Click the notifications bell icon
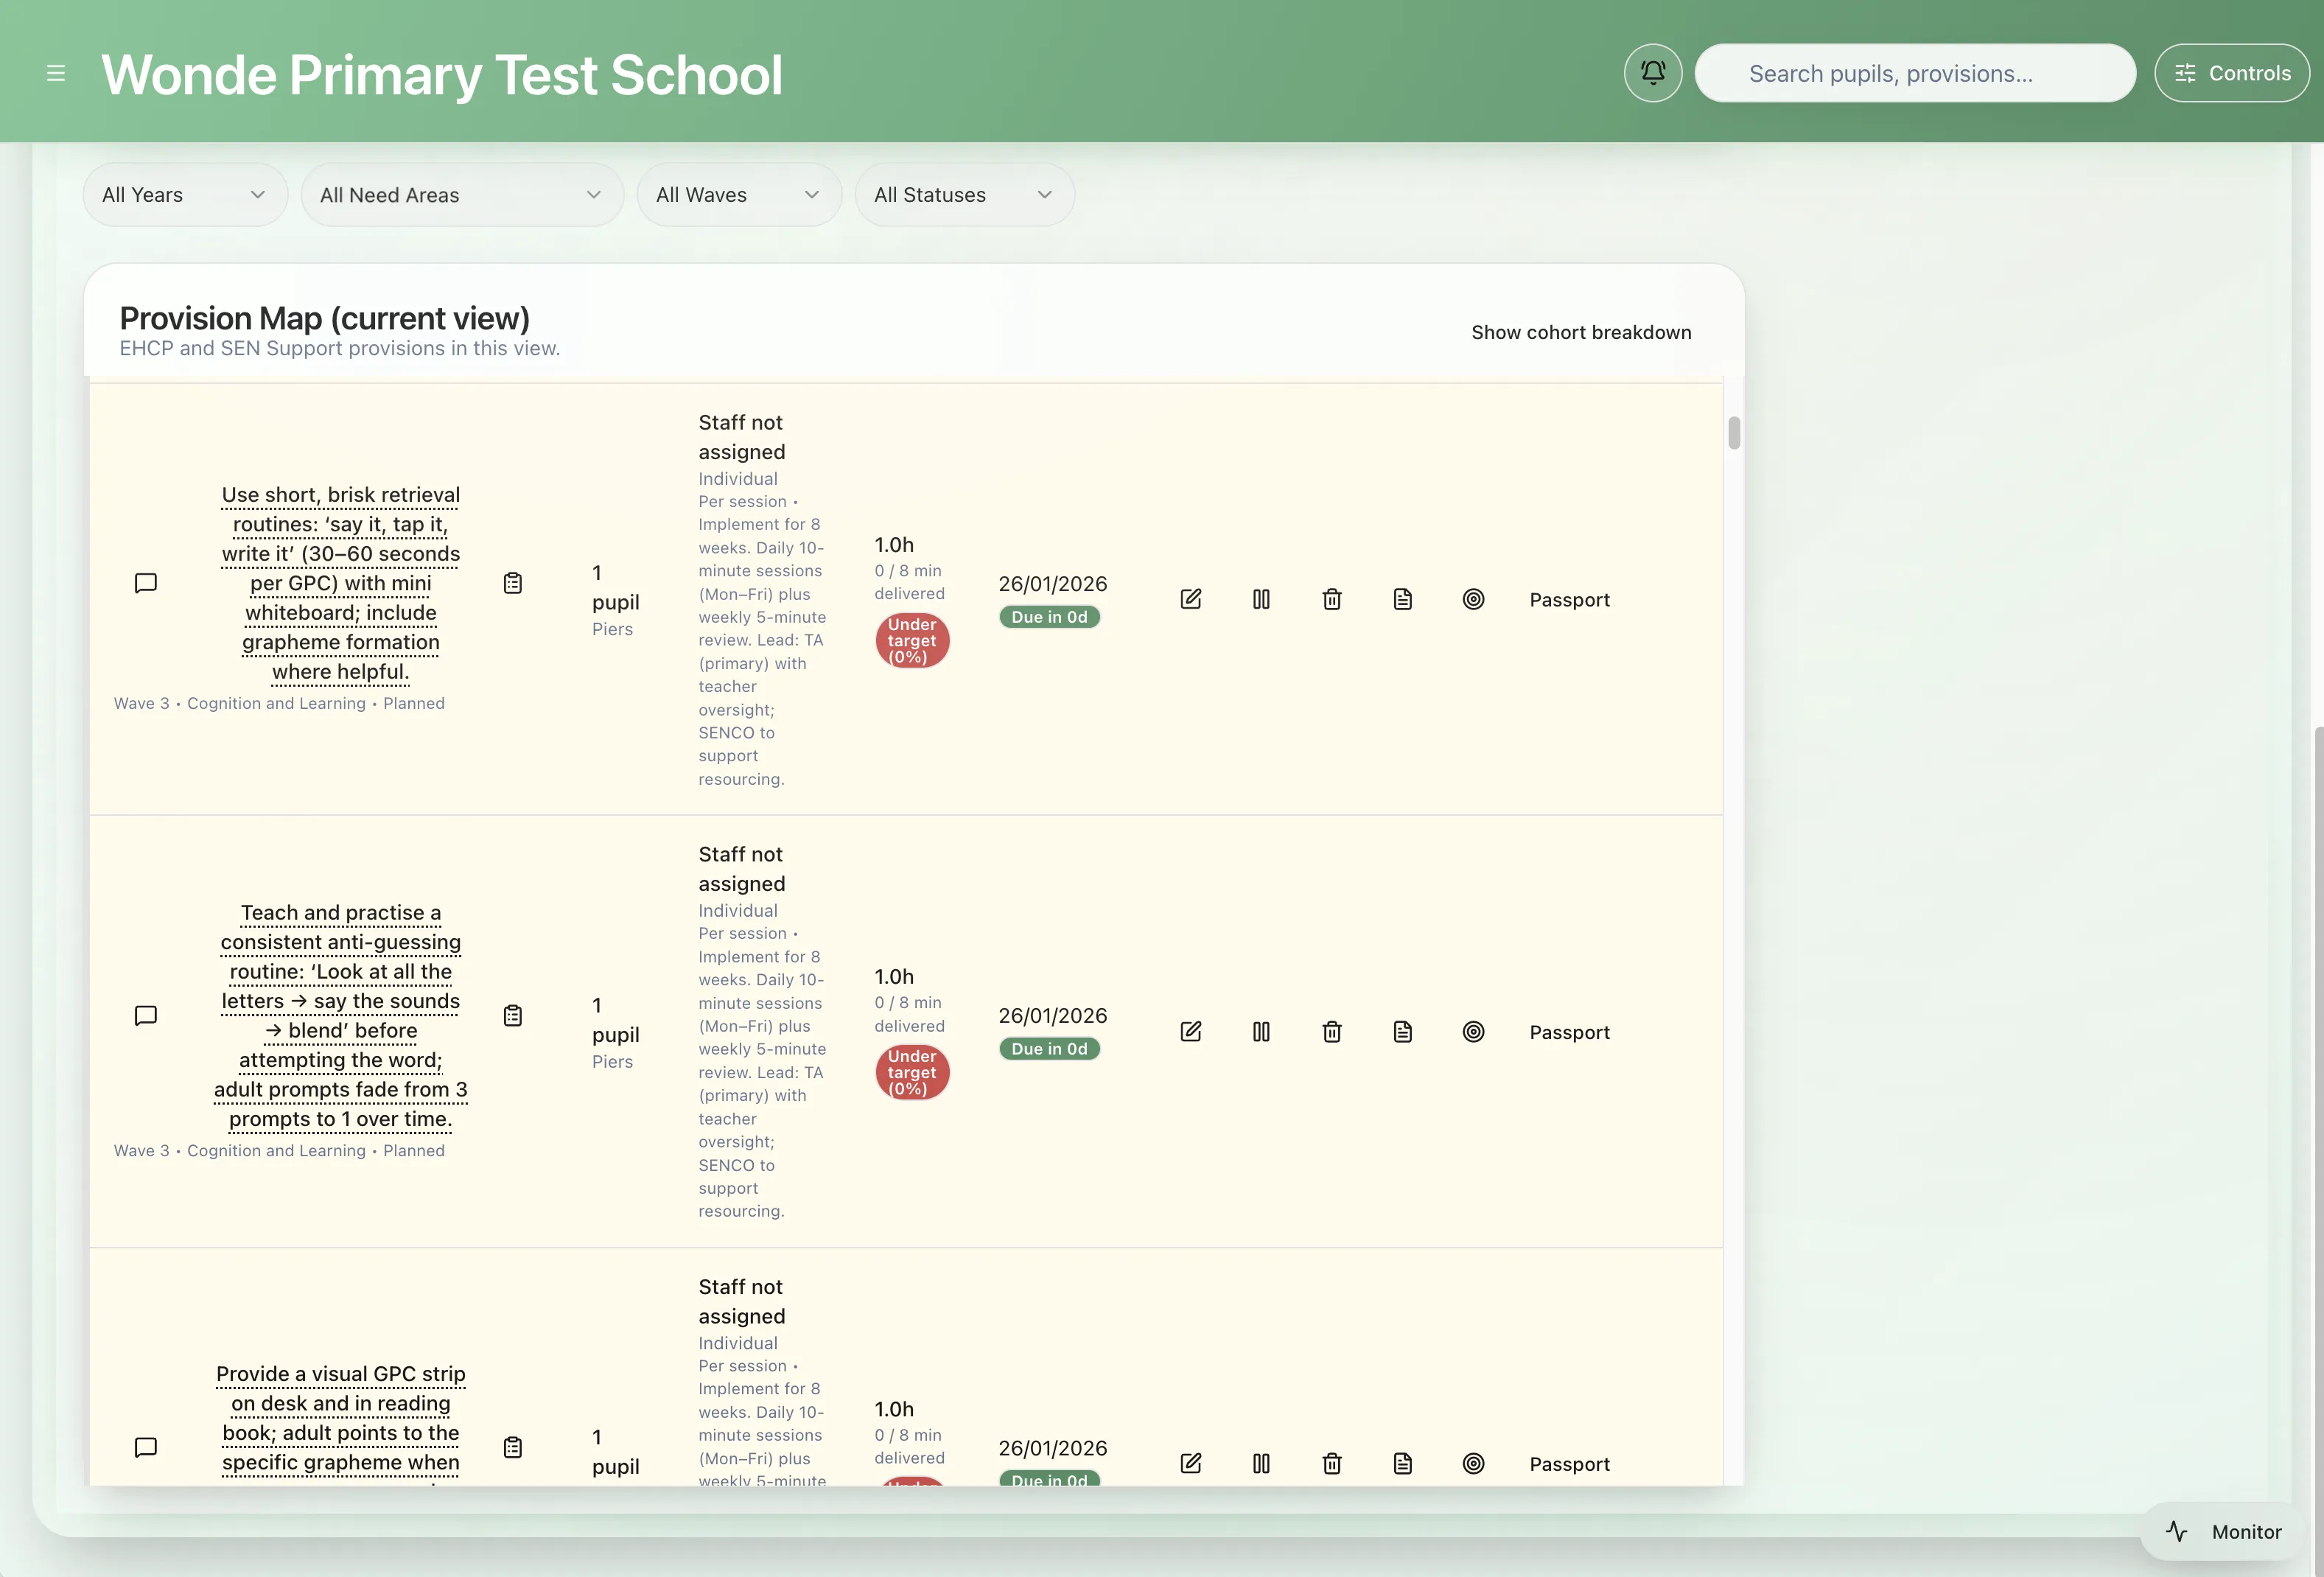The height and width of the screenshot is (1577, 2324). (x=1652, y=73)
